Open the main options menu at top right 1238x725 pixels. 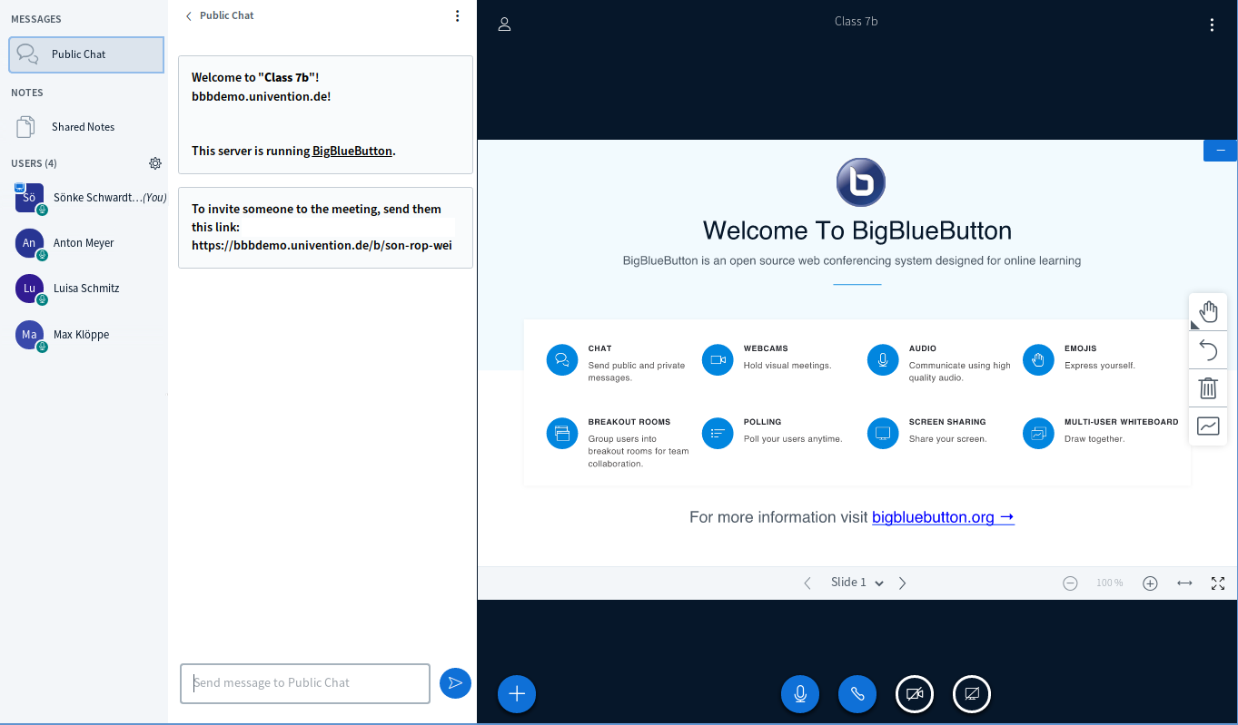click(1212, 25)
